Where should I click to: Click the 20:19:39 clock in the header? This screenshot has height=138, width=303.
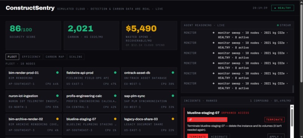click(260, 8)
